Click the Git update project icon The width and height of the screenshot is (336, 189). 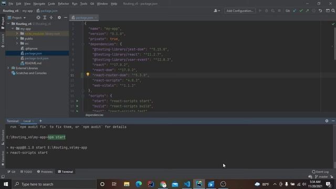[x=295, y=10]
